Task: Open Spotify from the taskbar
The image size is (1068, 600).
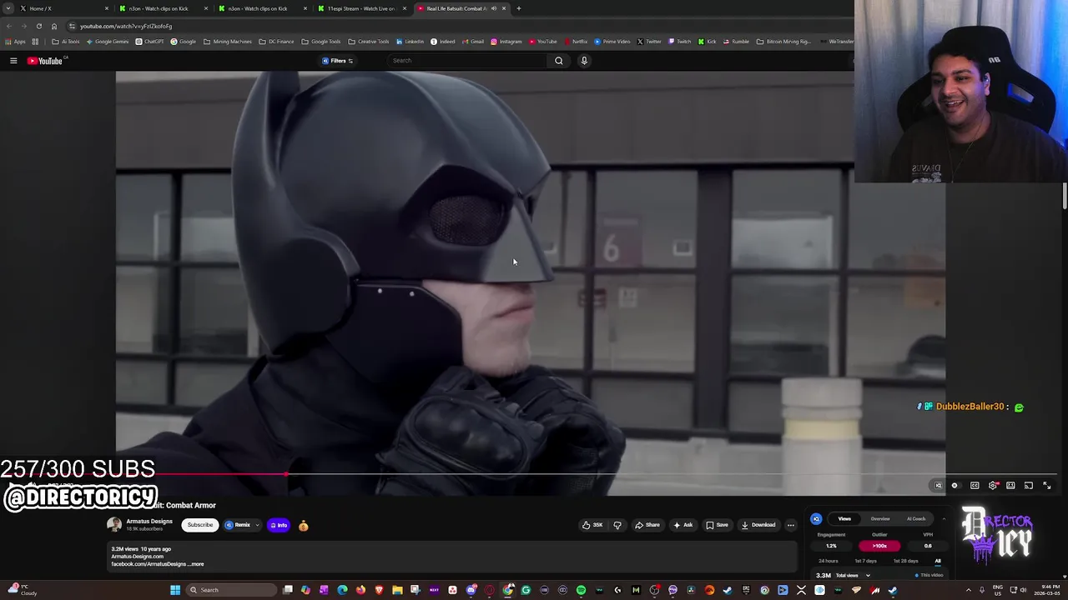Action: (581, 590)
